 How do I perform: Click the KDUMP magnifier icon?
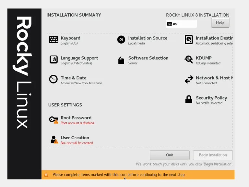(189, 60)
